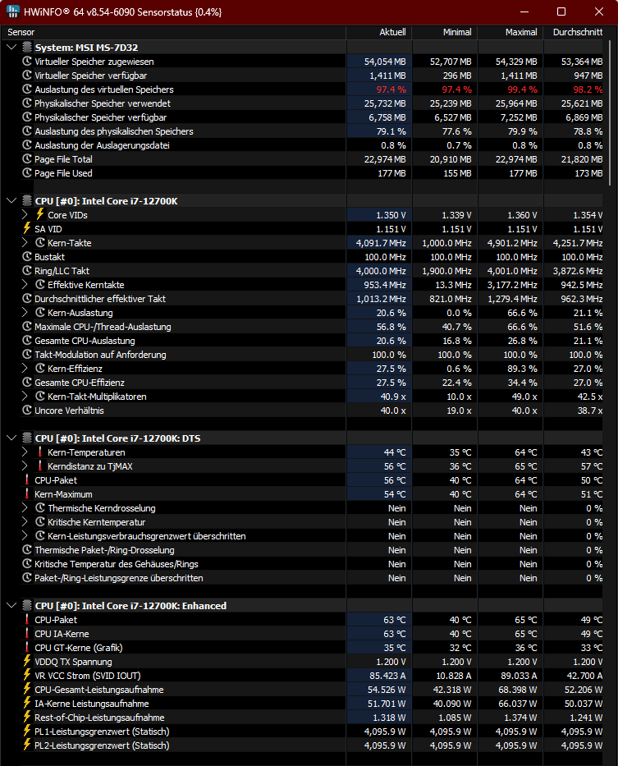Viewport: 618px width, 766px height.
Task: Click thermometer icon for CPU-Paket in DTS group
Action: [27, 479]
